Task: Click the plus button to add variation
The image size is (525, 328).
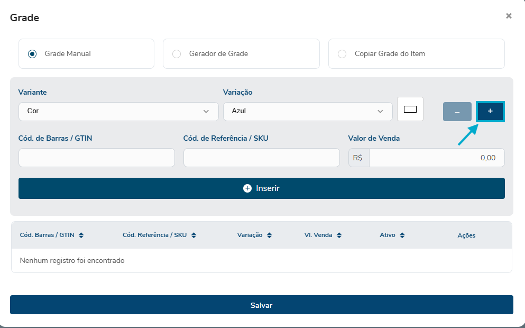Action: click(490, 112)
